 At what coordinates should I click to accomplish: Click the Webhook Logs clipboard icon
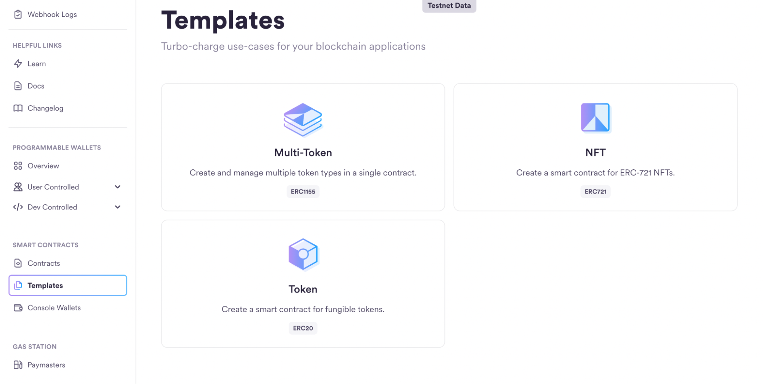(x=18, y=14)
